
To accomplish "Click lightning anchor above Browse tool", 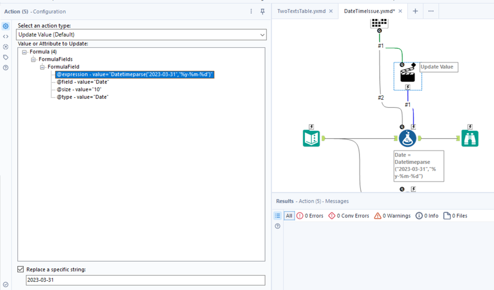I will pyautogui.click(x=470, y=126).
